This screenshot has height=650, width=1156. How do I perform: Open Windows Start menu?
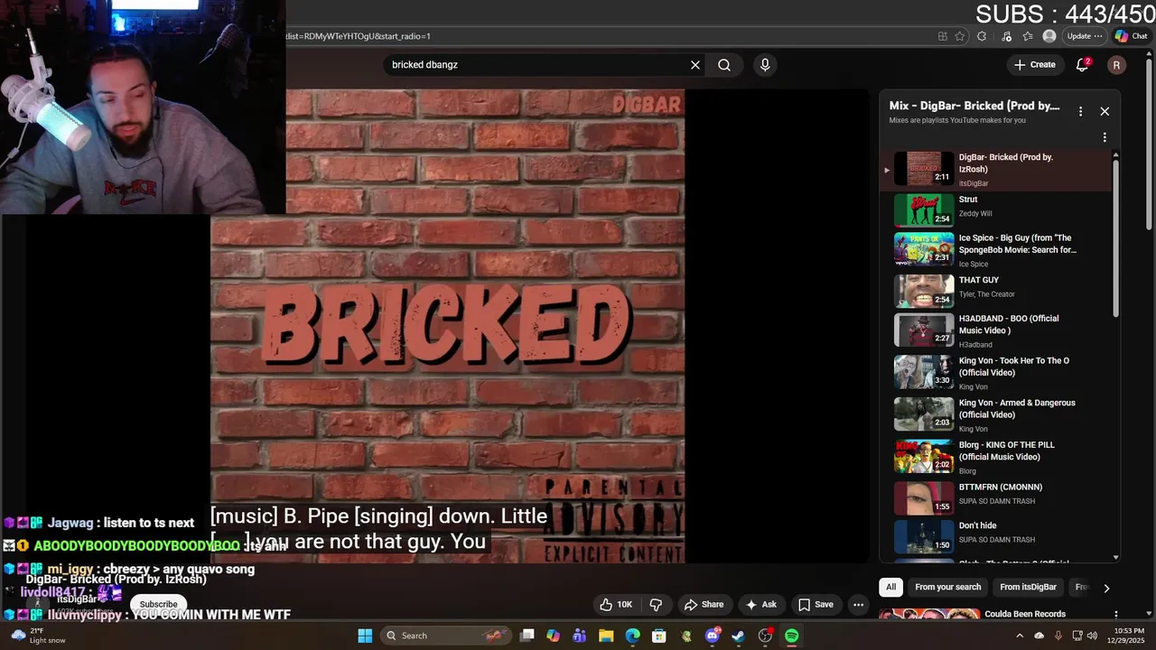coord(365,636)
